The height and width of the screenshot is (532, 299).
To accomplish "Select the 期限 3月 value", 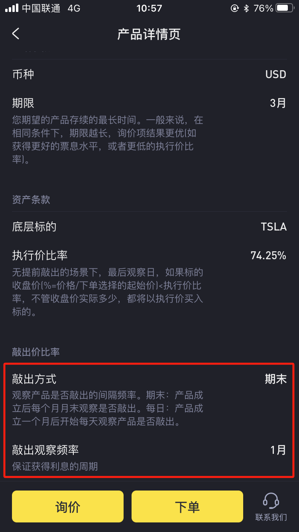I will click(278, 103).
